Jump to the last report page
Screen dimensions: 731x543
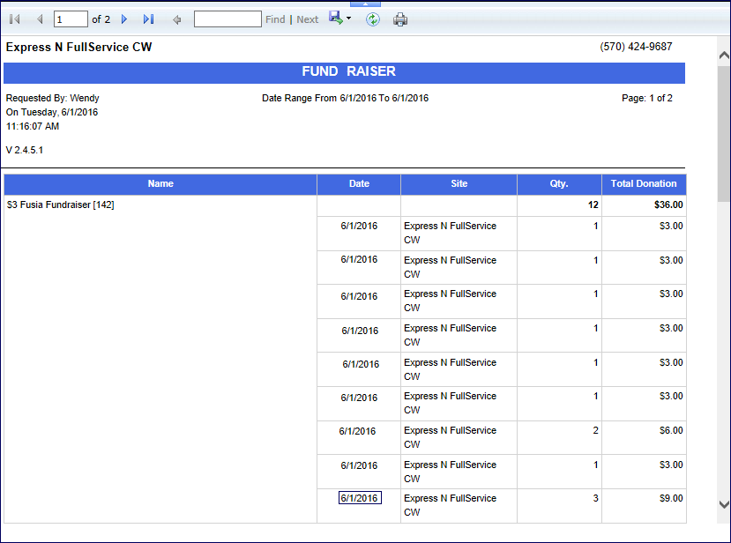148,19
